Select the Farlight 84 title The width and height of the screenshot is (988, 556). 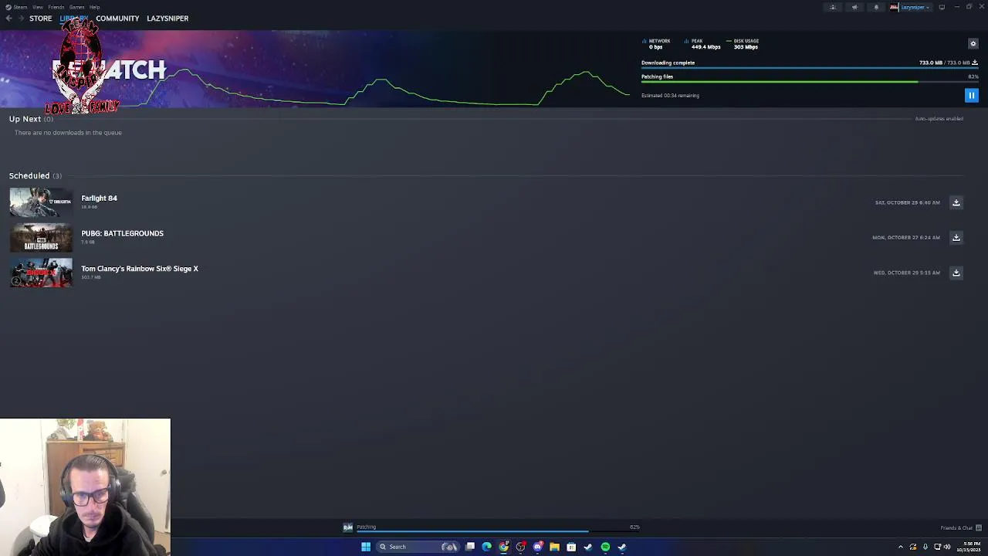click(99, 198)
